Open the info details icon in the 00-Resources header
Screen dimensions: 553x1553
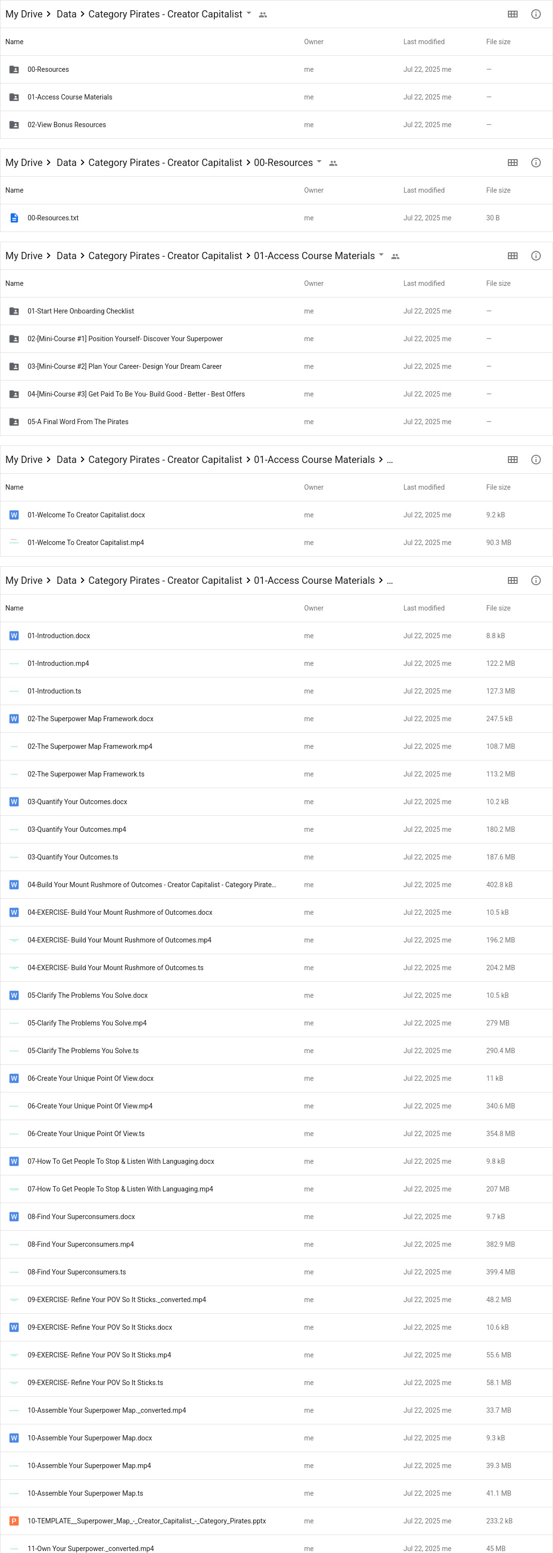click(x=536, y=163)
